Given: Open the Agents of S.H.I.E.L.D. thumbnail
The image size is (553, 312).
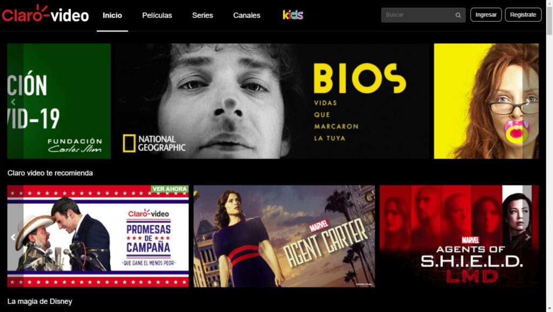Looking at the screenshot, I should point(459,236).
